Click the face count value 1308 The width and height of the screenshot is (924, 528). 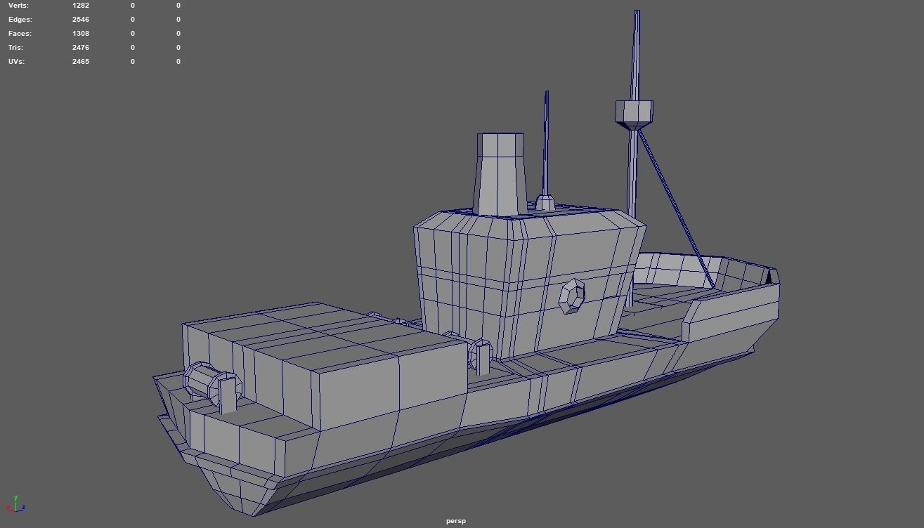click(x=81, y=34)
